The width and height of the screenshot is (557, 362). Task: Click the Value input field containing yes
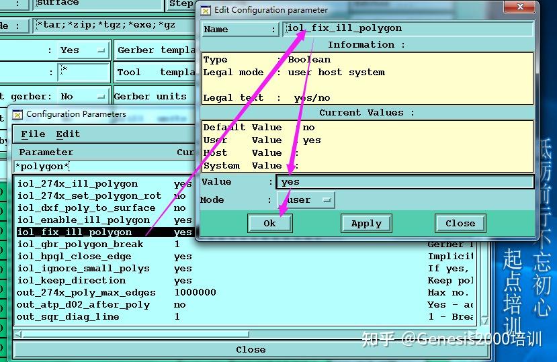(x=405, y=182)
